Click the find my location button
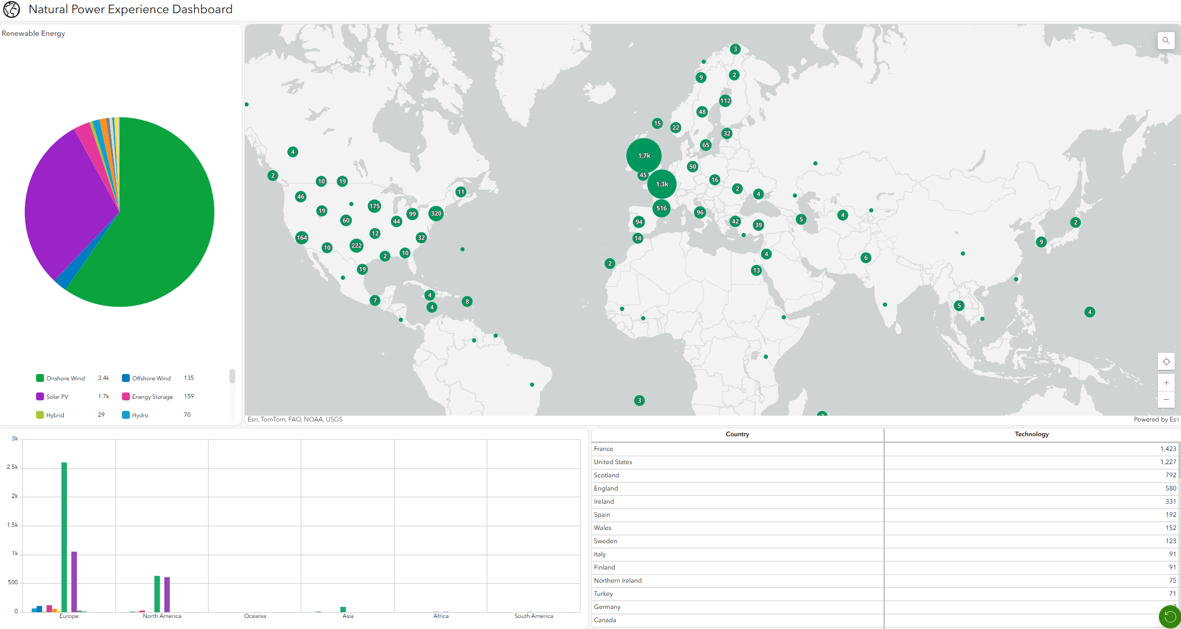Viewport: 1181px width, 629px height. pyautogui.click(x=1166, y=361)
